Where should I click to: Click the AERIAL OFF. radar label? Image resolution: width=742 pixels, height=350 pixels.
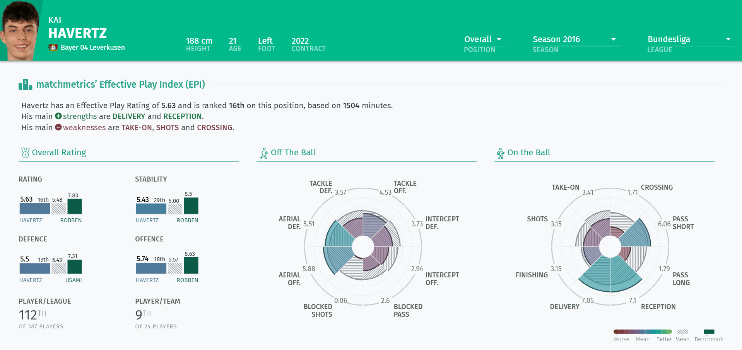[290, 279]
